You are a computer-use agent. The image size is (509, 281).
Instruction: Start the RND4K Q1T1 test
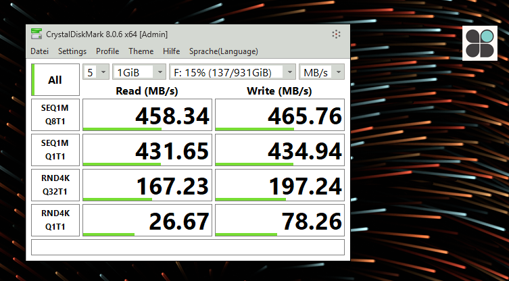point(55,220)
